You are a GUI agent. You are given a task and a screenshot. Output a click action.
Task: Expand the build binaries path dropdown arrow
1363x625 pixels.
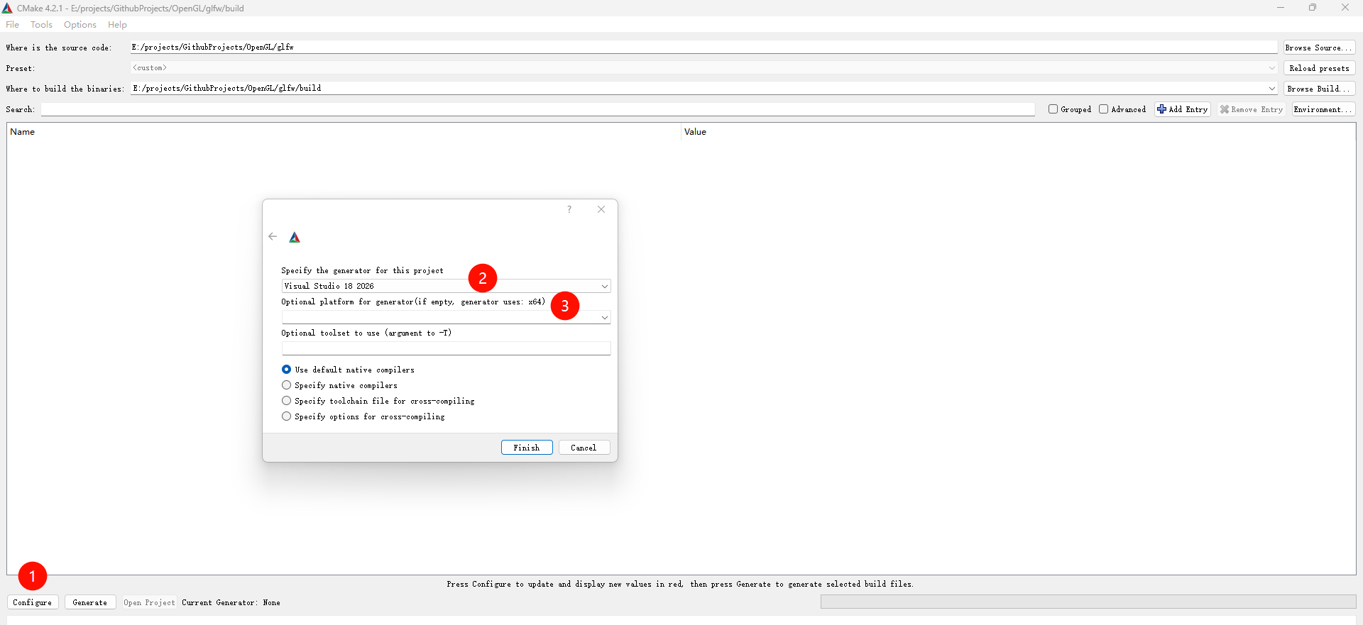[1271, 89]
